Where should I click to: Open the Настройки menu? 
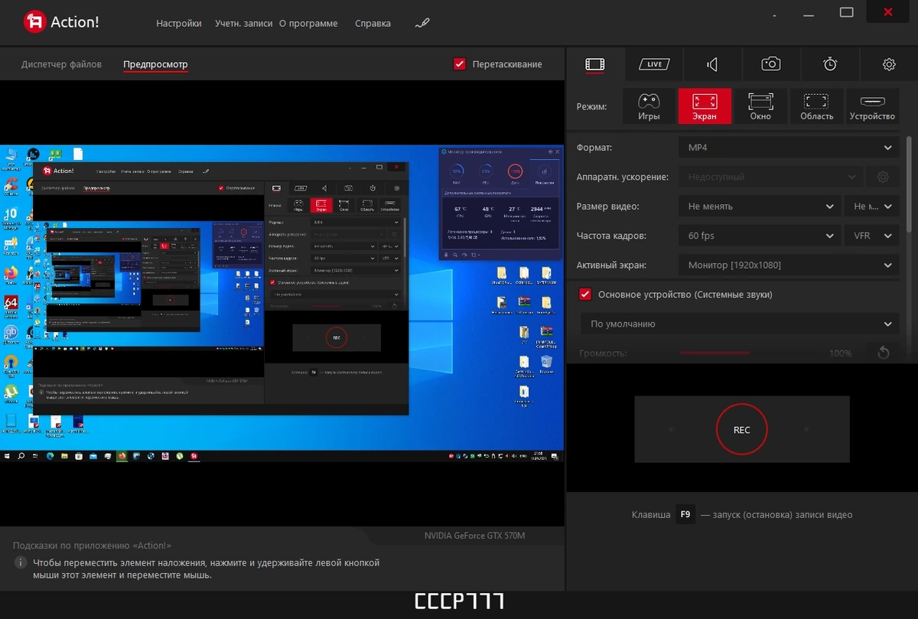179,23
